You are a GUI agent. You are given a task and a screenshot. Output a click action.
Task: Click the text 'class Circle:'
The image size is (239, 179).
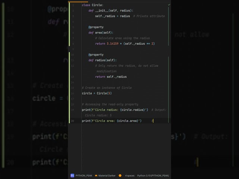coord(93,5)
